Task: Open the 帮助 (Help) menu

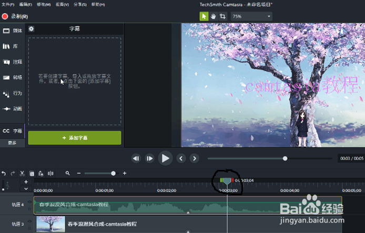Action: pyautogui.click(x=98, y=4)
